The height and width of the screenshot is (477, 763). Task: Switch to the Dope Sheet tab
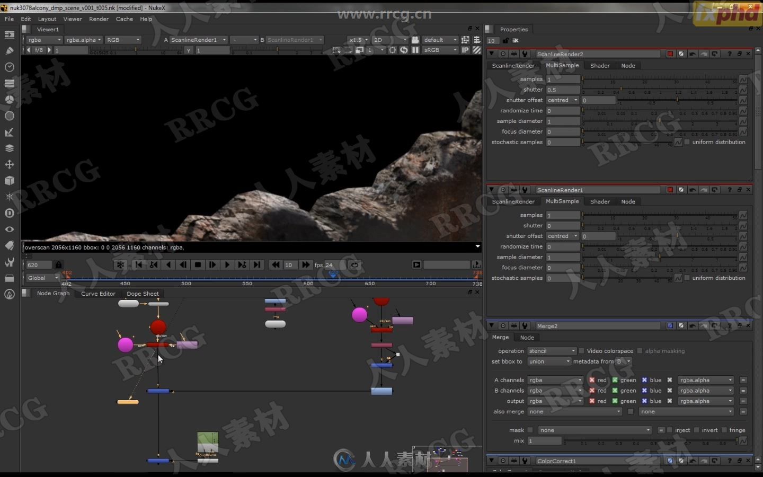point(143,294)
